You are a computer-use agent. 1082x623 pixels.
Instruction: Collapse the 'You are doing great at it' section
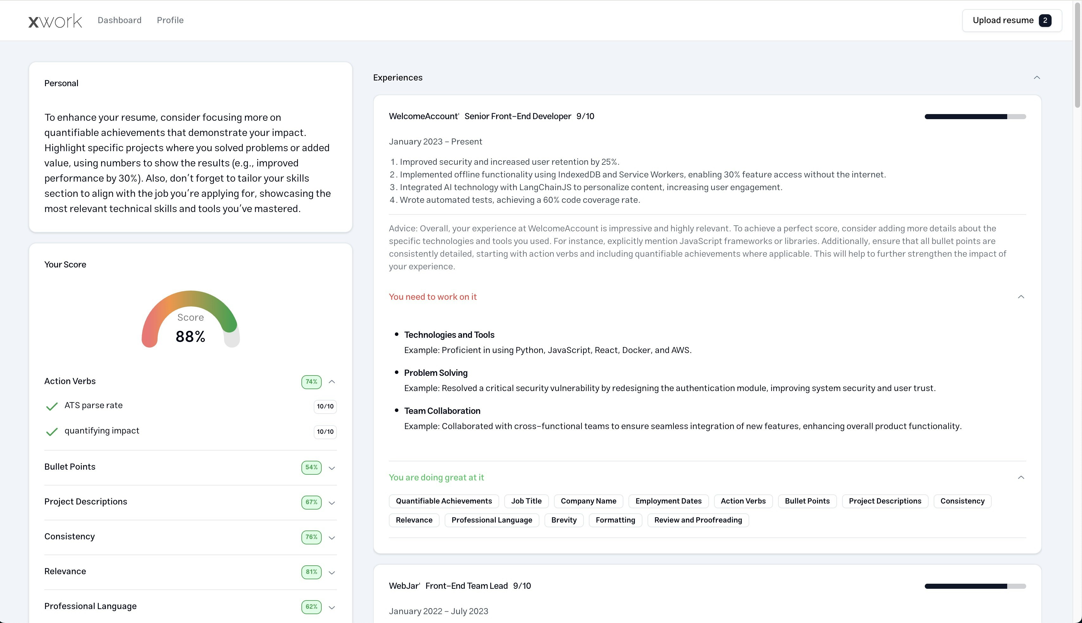pos(1021,478)
